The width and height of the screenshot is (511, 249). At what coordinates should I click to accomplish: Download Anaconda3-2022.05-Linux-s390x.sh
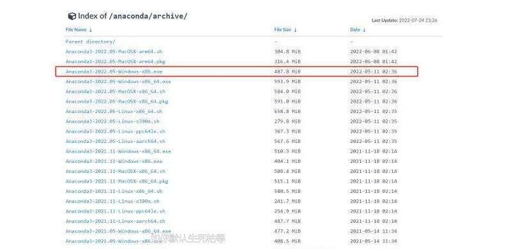tap(112, 121)
